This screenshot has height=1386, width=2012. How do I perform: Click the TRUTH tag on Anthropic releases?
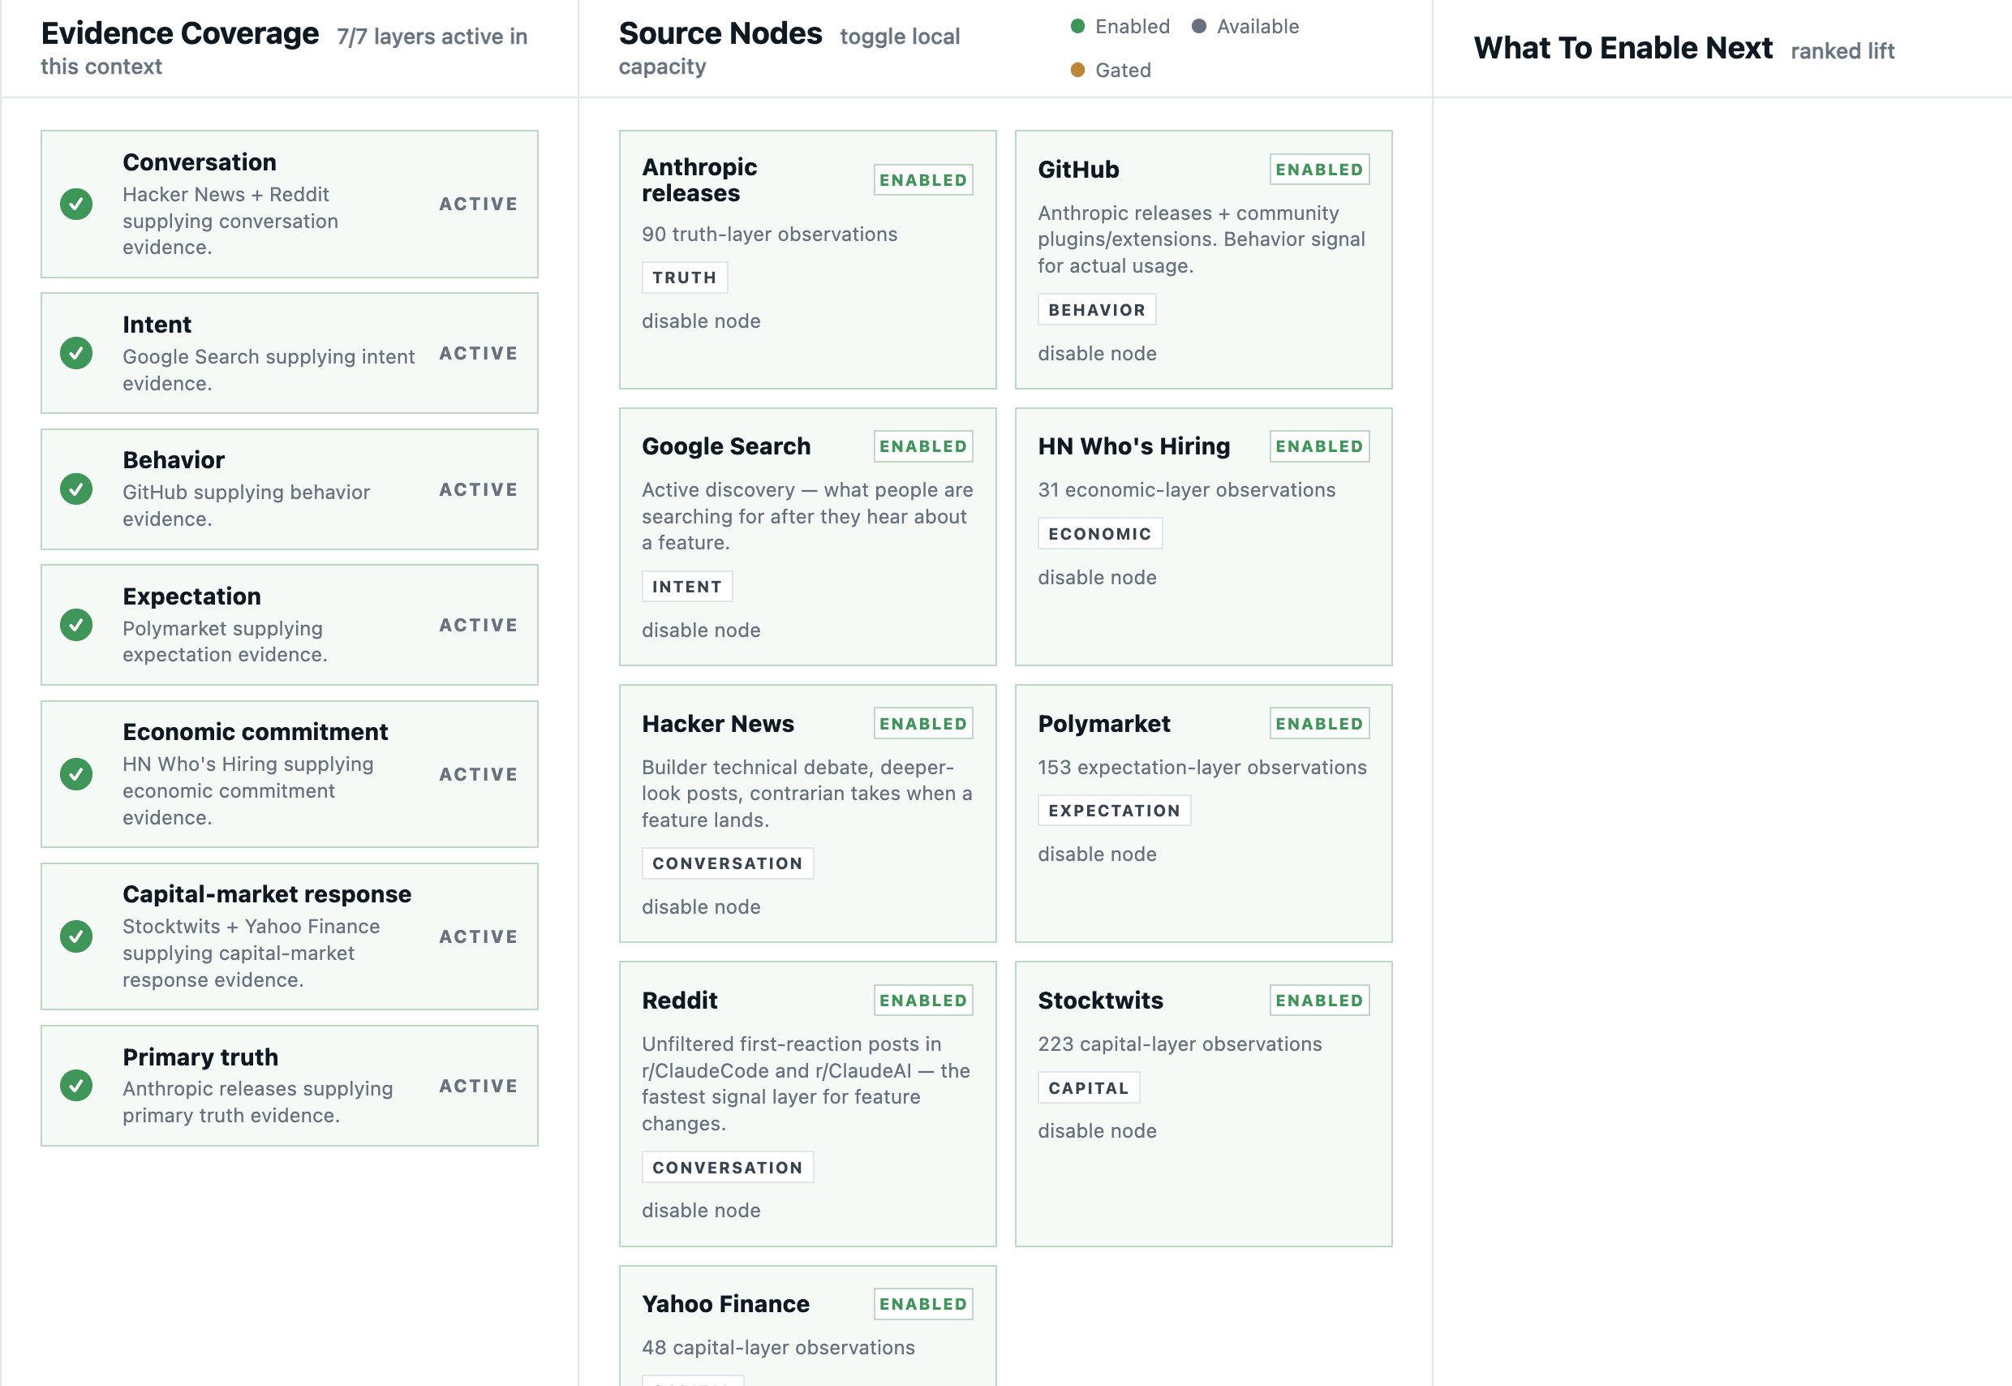coord(685,277)
